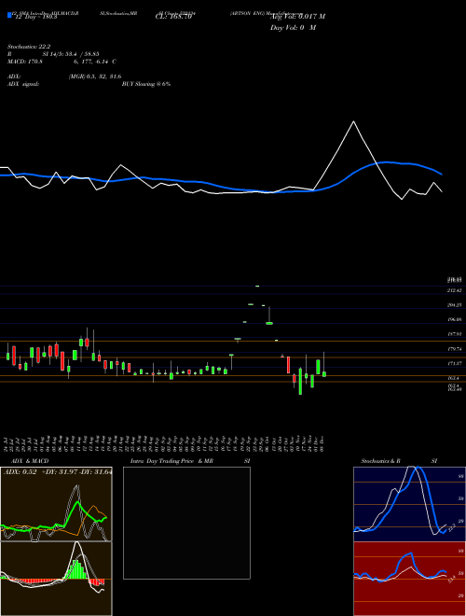This screenshot has width=466, height=616.
Task: Select the 'MACD: 170.8' reading
Action: click(25, 62)
